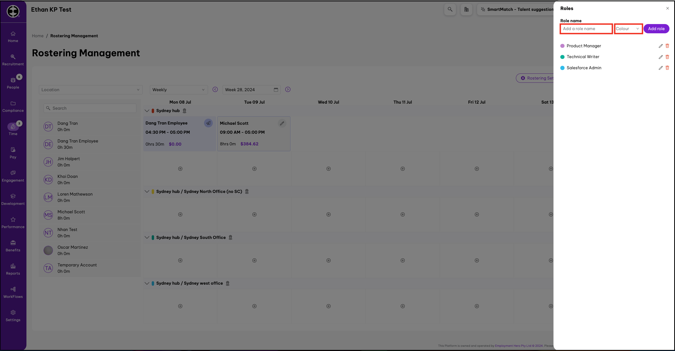Click Home breadcrumb link
The height and width of the screenshot is (351, 675).
click(38, 36)
